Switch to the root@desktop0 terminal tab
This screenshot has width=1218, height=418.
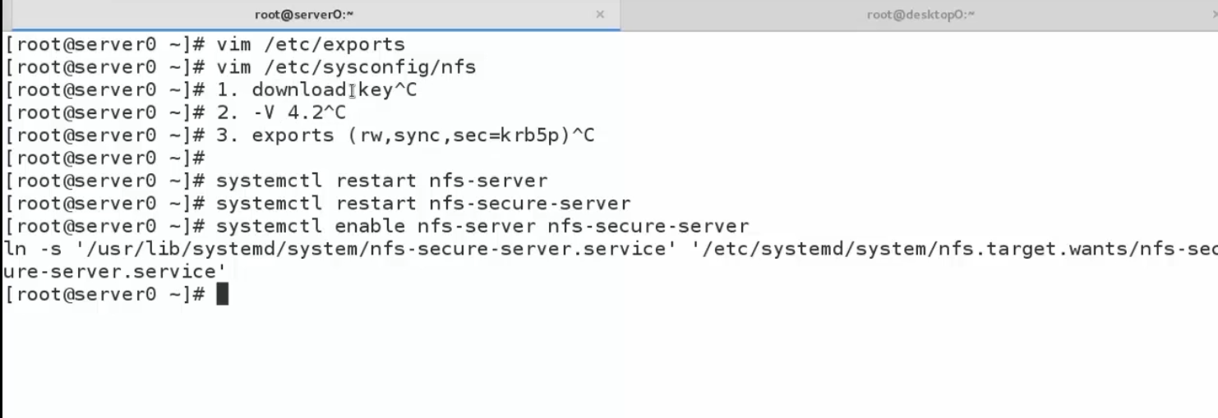click(920, 15)
